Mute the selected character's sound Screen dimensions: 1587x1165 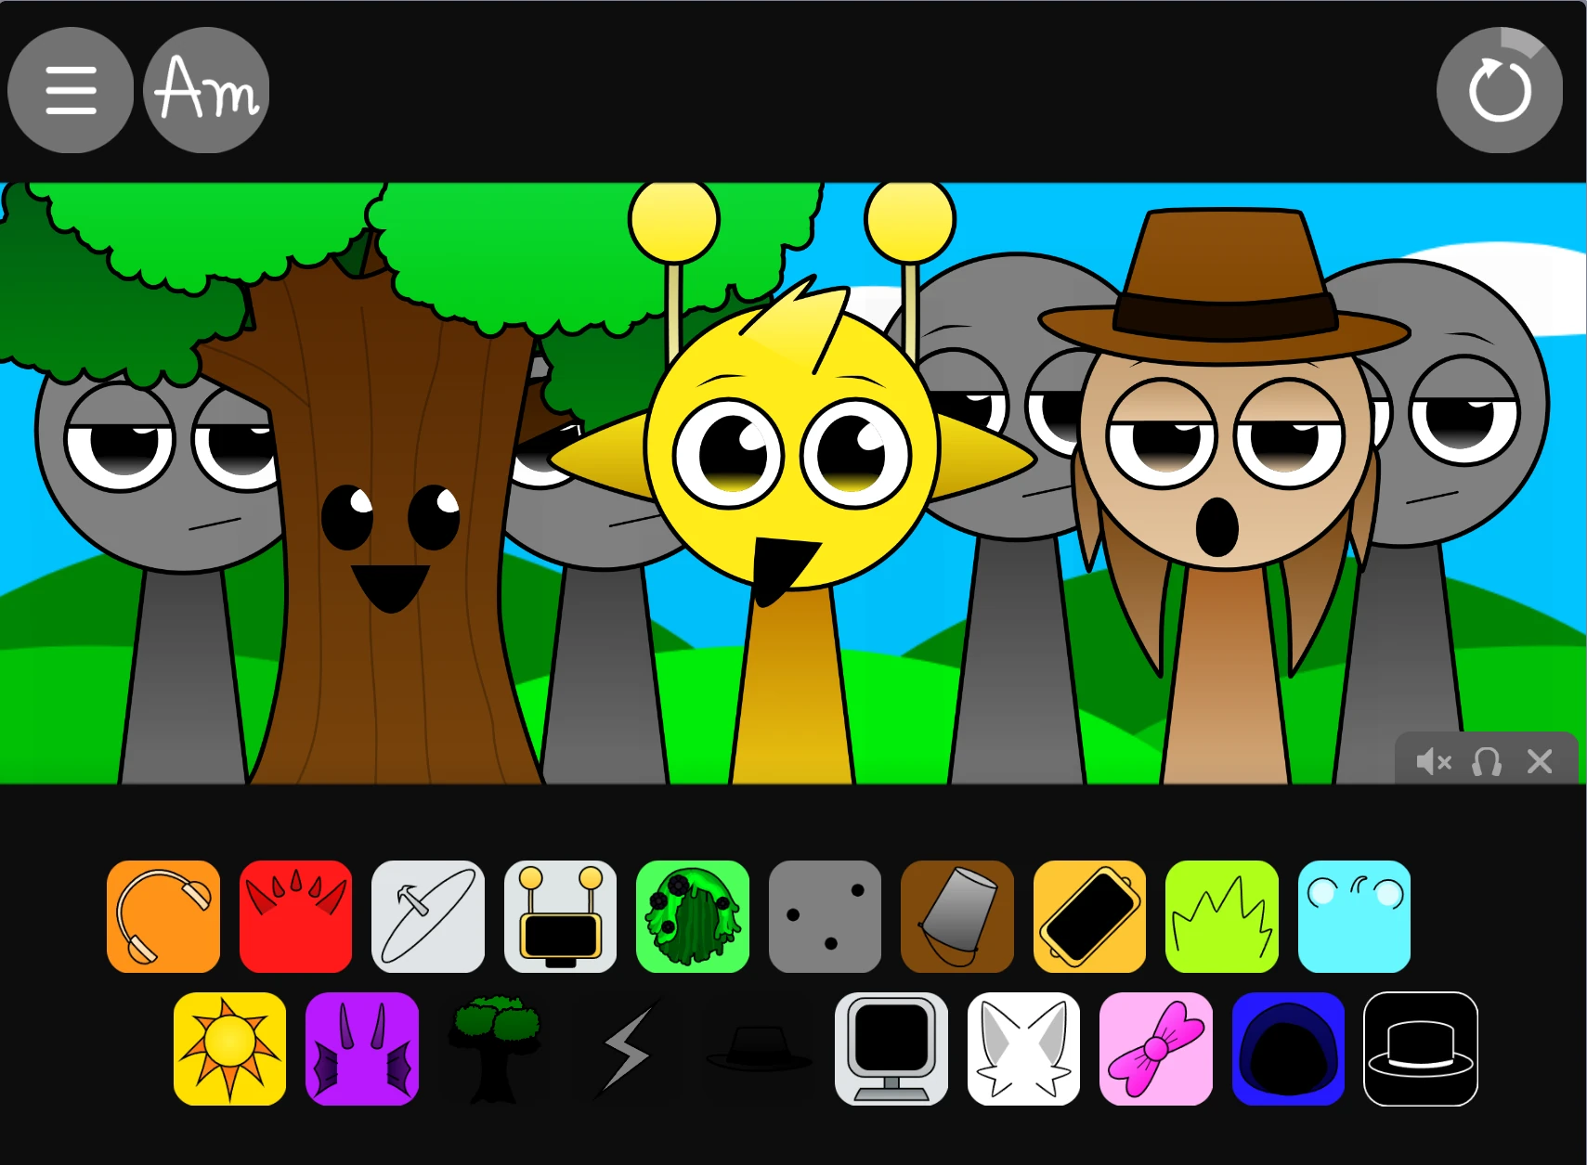tap(1433, 761)
